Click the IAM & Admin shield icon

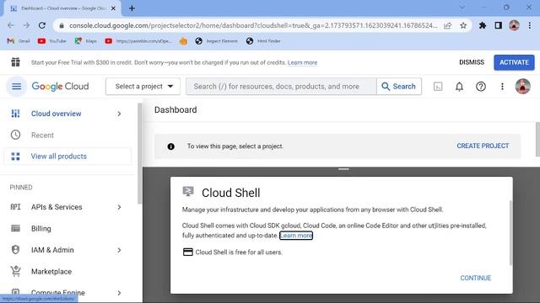tap(15, 250)
